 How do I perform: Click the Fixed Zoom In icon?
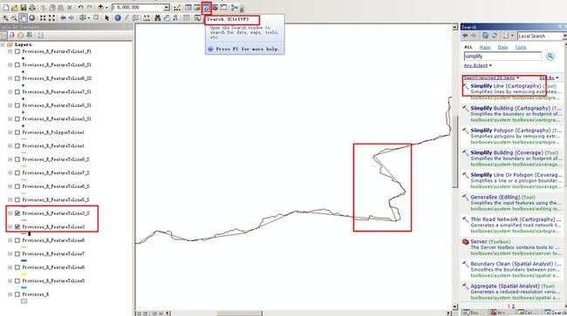click(x=43, y=17)
